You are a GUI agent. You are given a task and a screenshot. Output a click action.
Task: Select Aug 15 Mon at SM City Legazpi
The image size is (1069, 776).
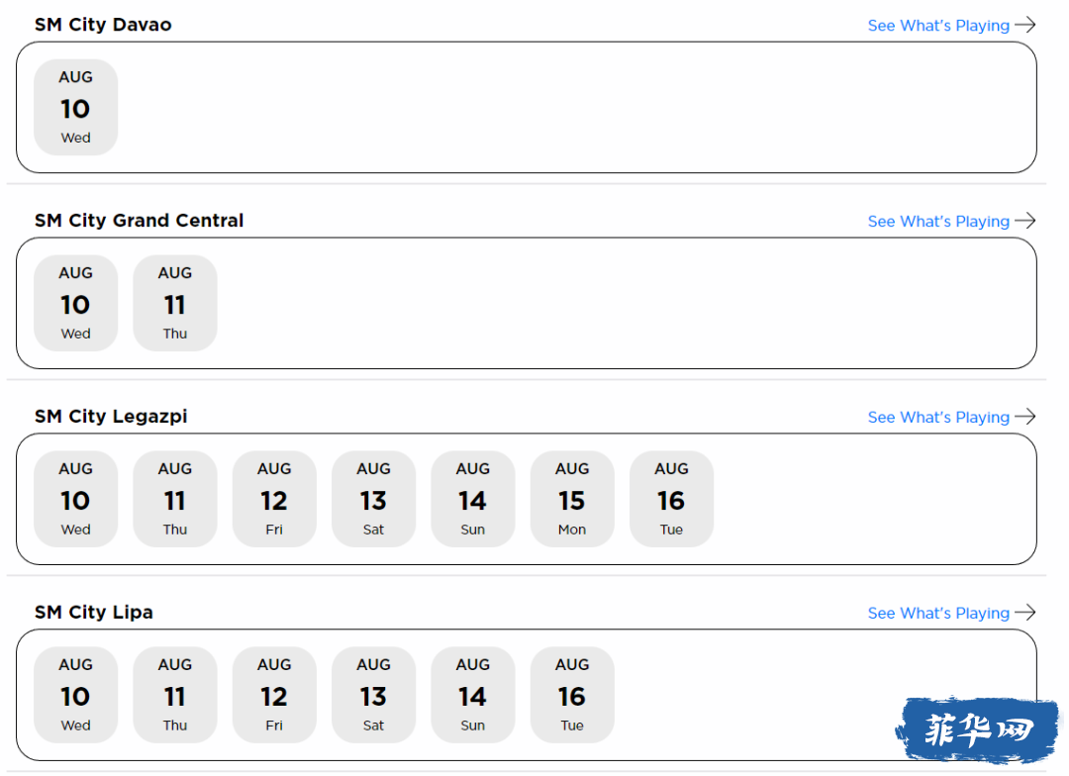572,499
